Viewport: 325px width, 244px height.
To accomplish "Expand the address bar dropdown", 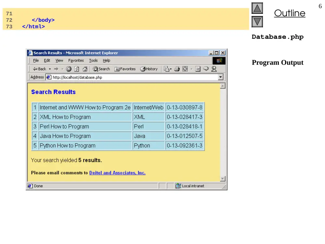I will (221, 77).
